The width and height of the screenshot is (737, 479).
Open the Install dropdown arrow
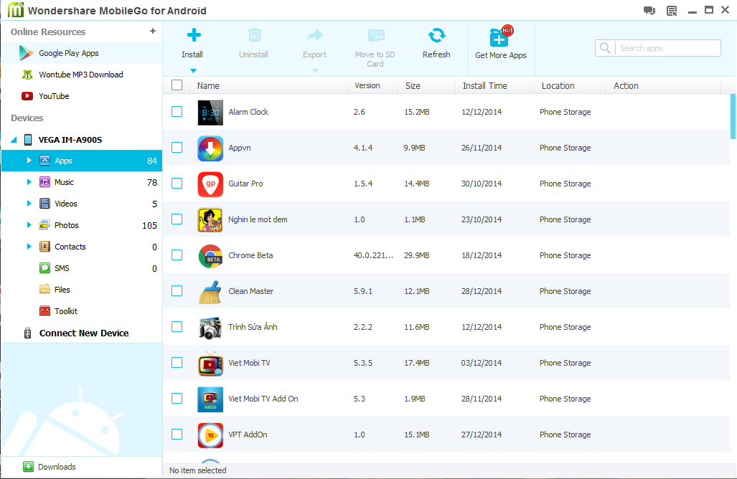click(x=193, y=71)
